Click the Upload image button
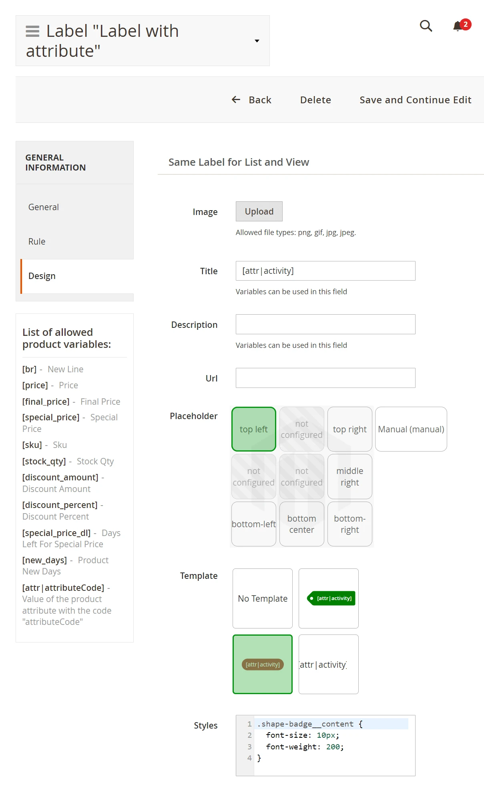The height and width of the screenshot is (785, 484). pyautogui.click(x=259, y=211)
